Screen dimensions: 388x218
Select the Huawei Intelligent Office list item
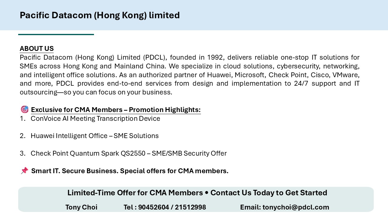[x=95, y=136]
